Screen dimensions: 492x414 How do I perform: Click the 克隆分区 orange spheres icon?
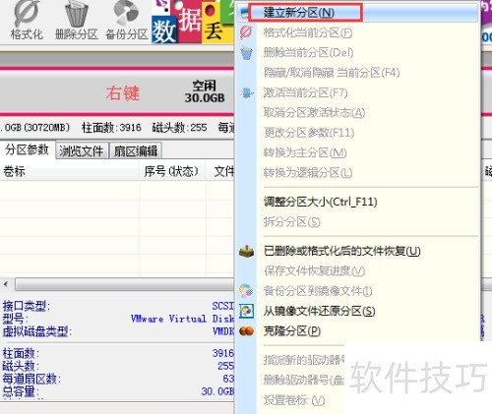[x=246, y=331]
